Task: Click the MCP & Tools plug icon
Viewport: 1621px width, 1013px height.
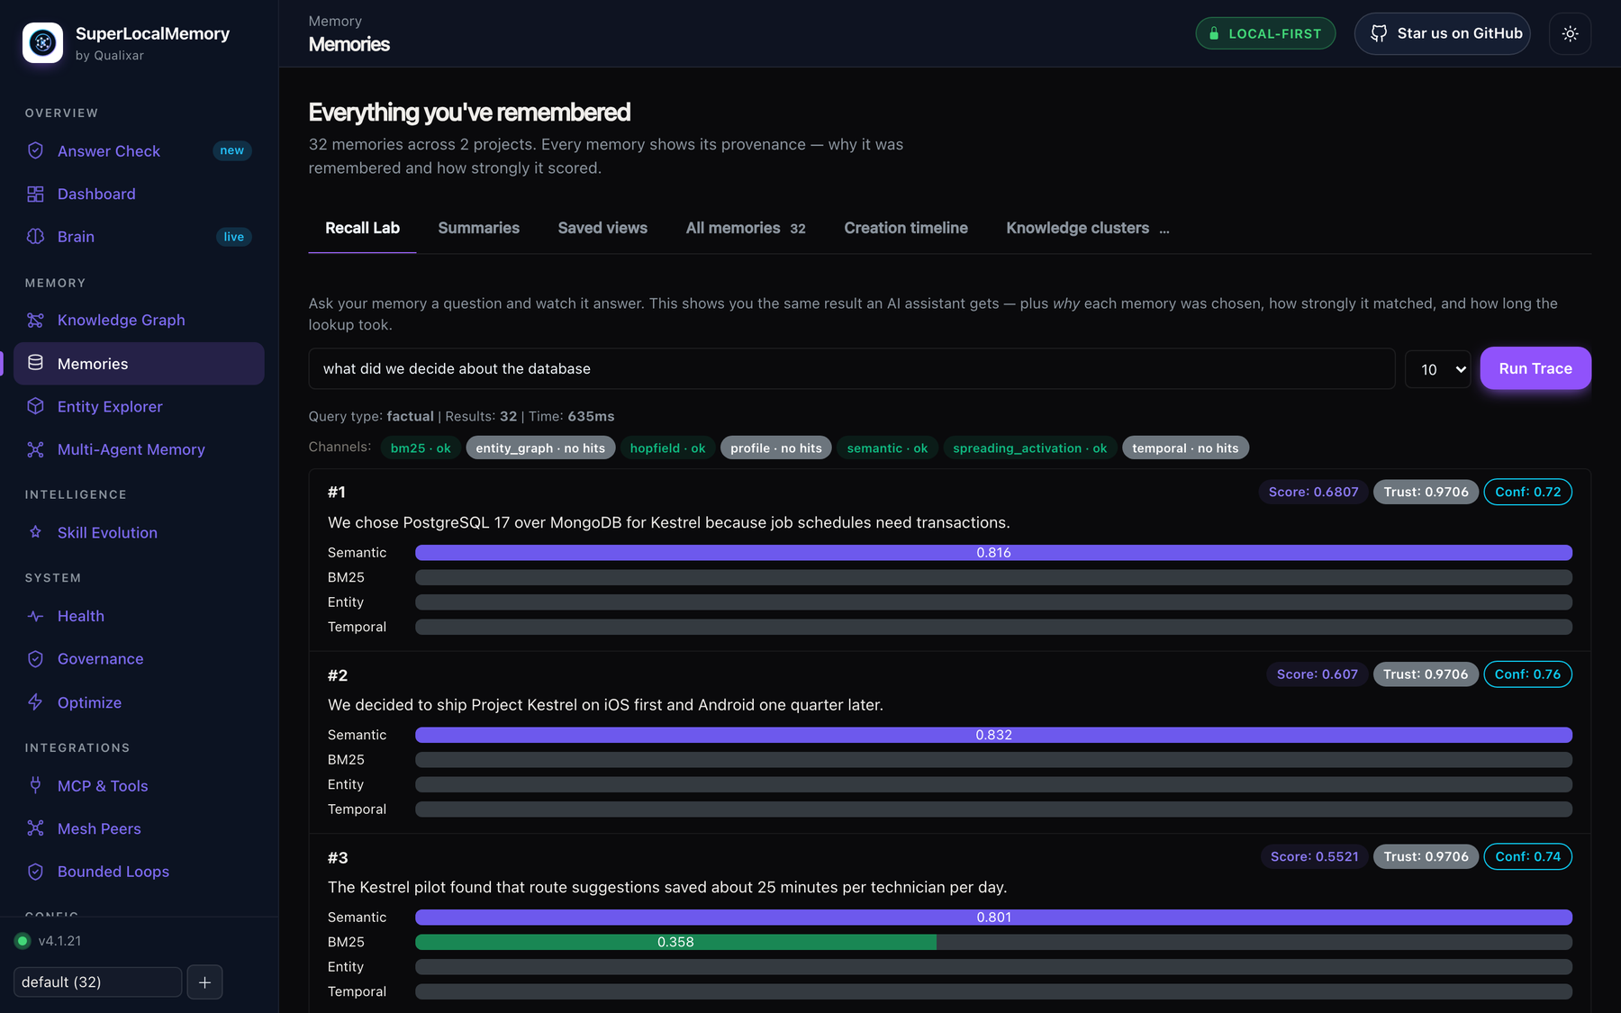Action: pyautogui.click(x=35, y=785)
